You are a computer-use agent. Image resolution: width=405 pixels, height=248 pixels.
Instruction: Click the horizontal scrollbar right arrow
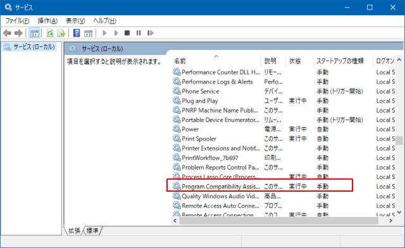click(390, 221)
